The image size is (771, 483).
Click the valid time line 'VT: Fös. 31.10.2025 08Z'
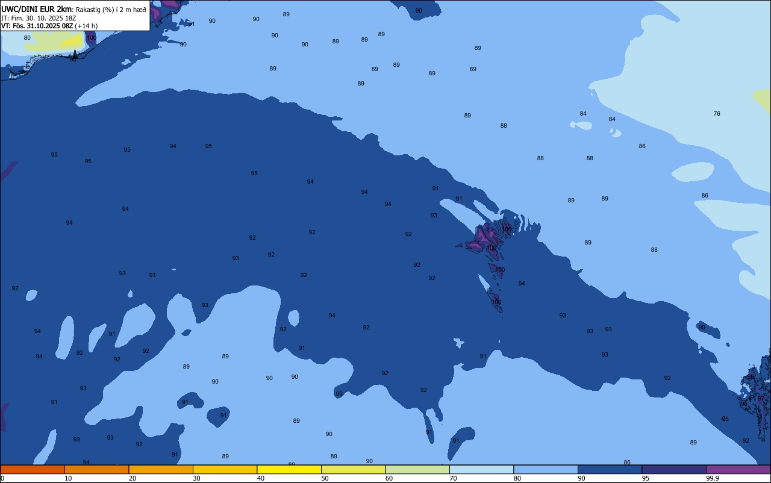(x=37, y=26)
